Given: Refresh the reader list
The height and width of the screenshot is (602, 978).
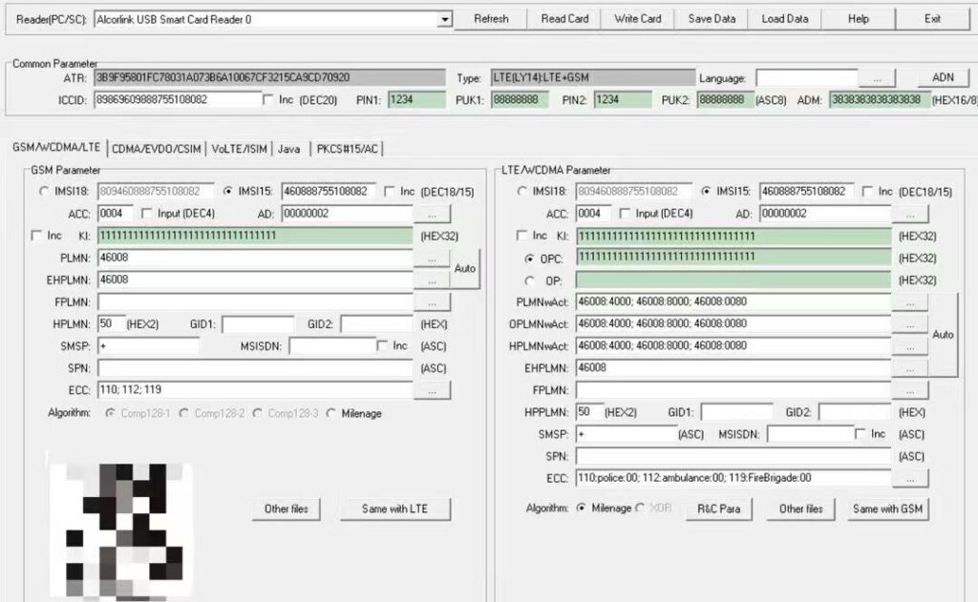Looking at the screenshot, I should pyautogui.click(x=490, y=18).
